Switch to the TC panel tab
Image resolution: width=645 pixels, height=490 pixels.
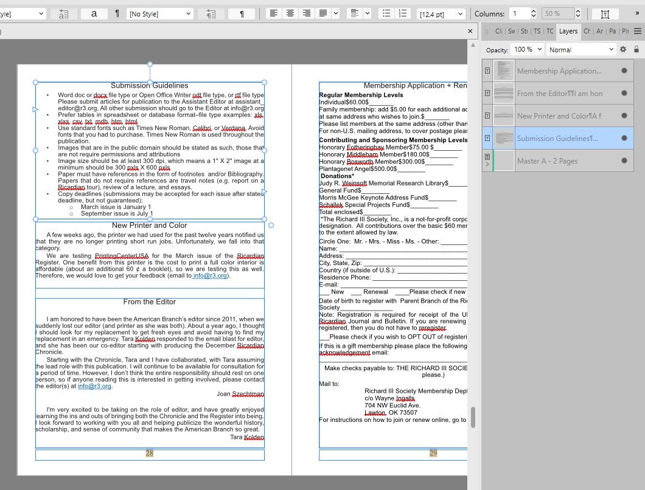point(549,31)
